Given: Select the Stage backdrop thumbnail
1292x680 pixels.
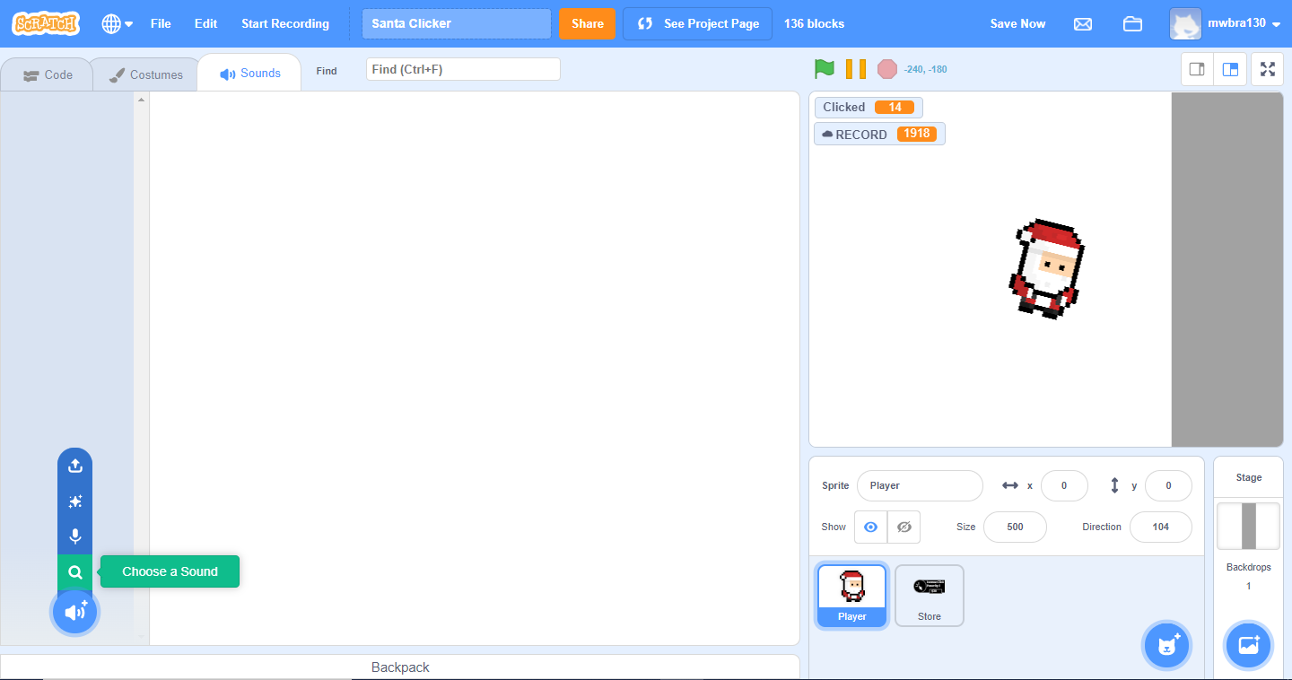Looking at the screenshot, I should tap(1248, 526).
